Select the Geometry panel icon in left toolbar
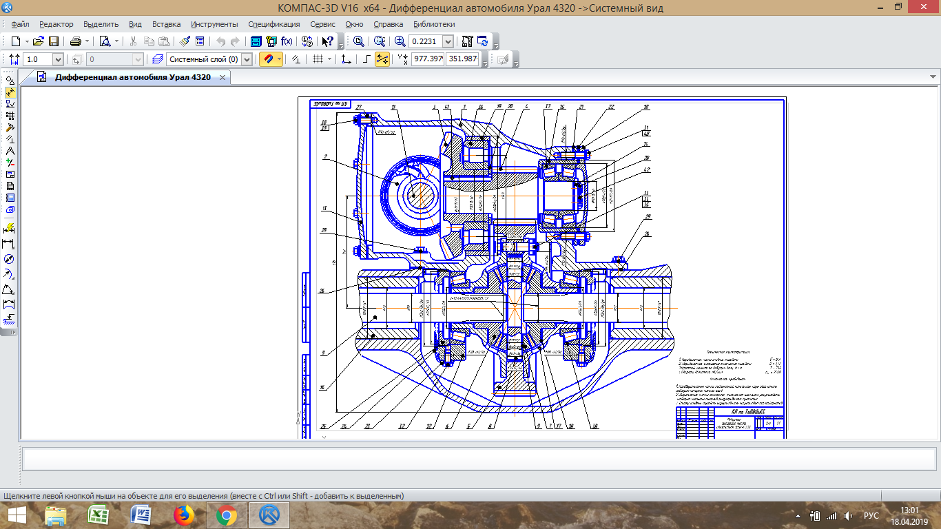 coord(10,80)
